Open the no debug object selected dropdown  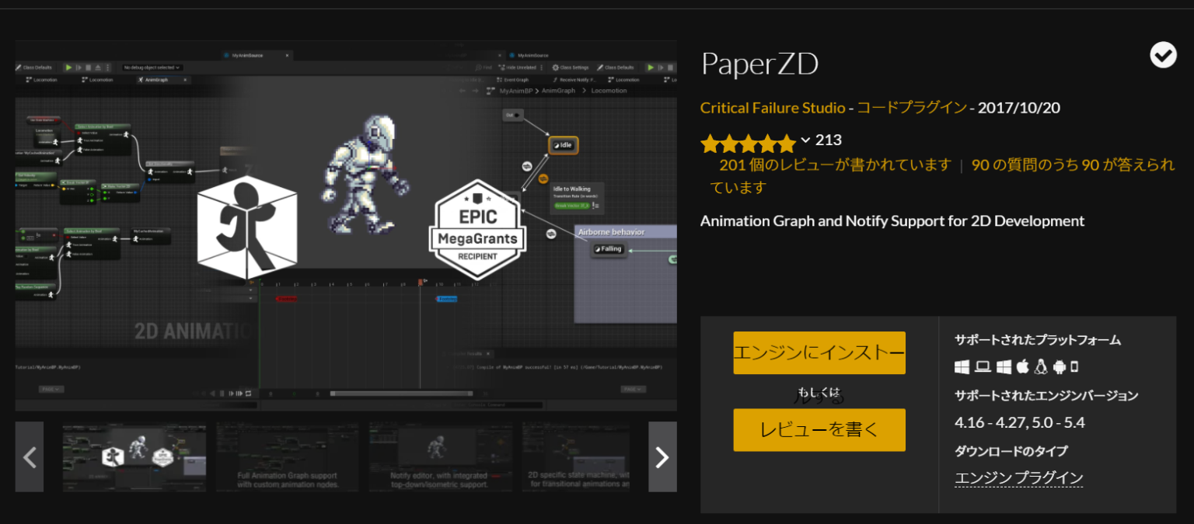click(x=153, y=67)
